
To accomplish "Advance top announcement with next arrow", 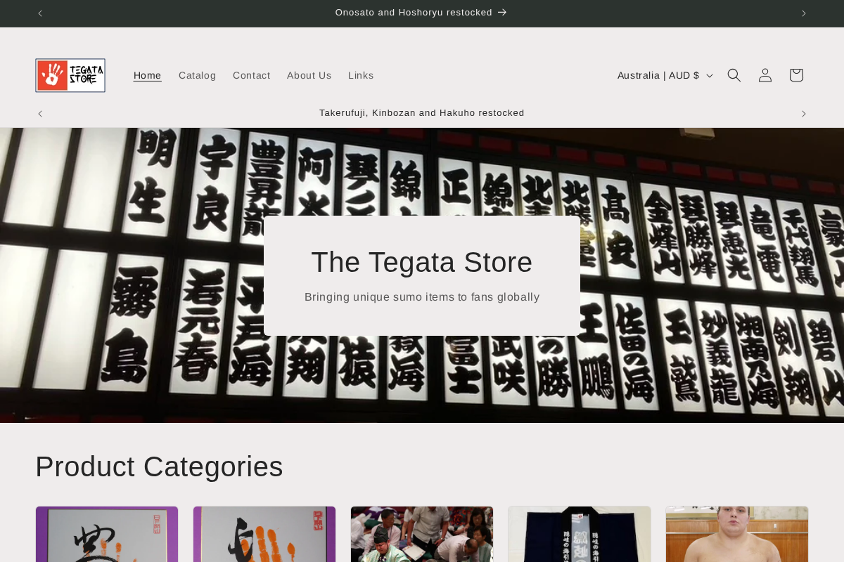I will 803,13.
